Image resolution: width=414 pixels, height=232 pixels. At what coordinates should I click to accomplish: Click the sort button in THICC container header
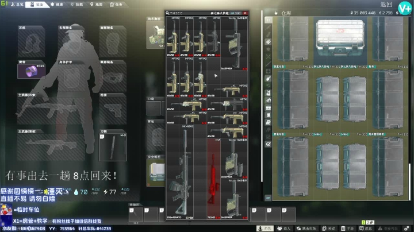click(236, 13)
